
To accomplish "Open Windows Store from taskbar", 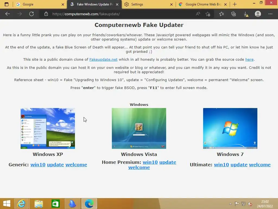I will point(55,204).
